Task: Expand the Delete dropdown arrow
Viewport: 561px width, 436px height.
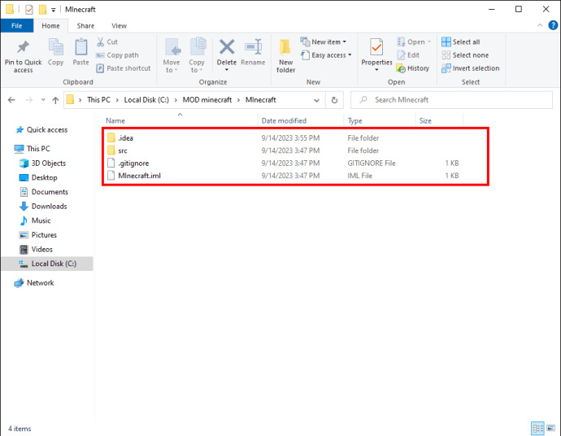Action: tap(227, 70)
